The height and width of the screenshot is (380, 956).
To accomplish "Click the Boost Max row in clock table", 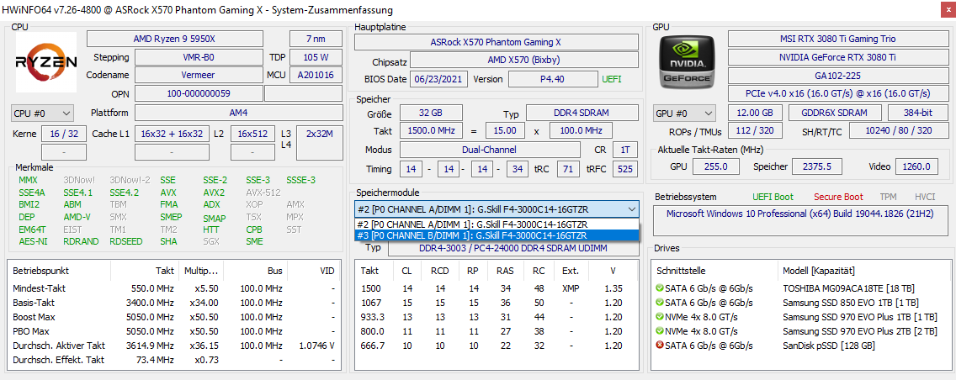I will 174,317.
